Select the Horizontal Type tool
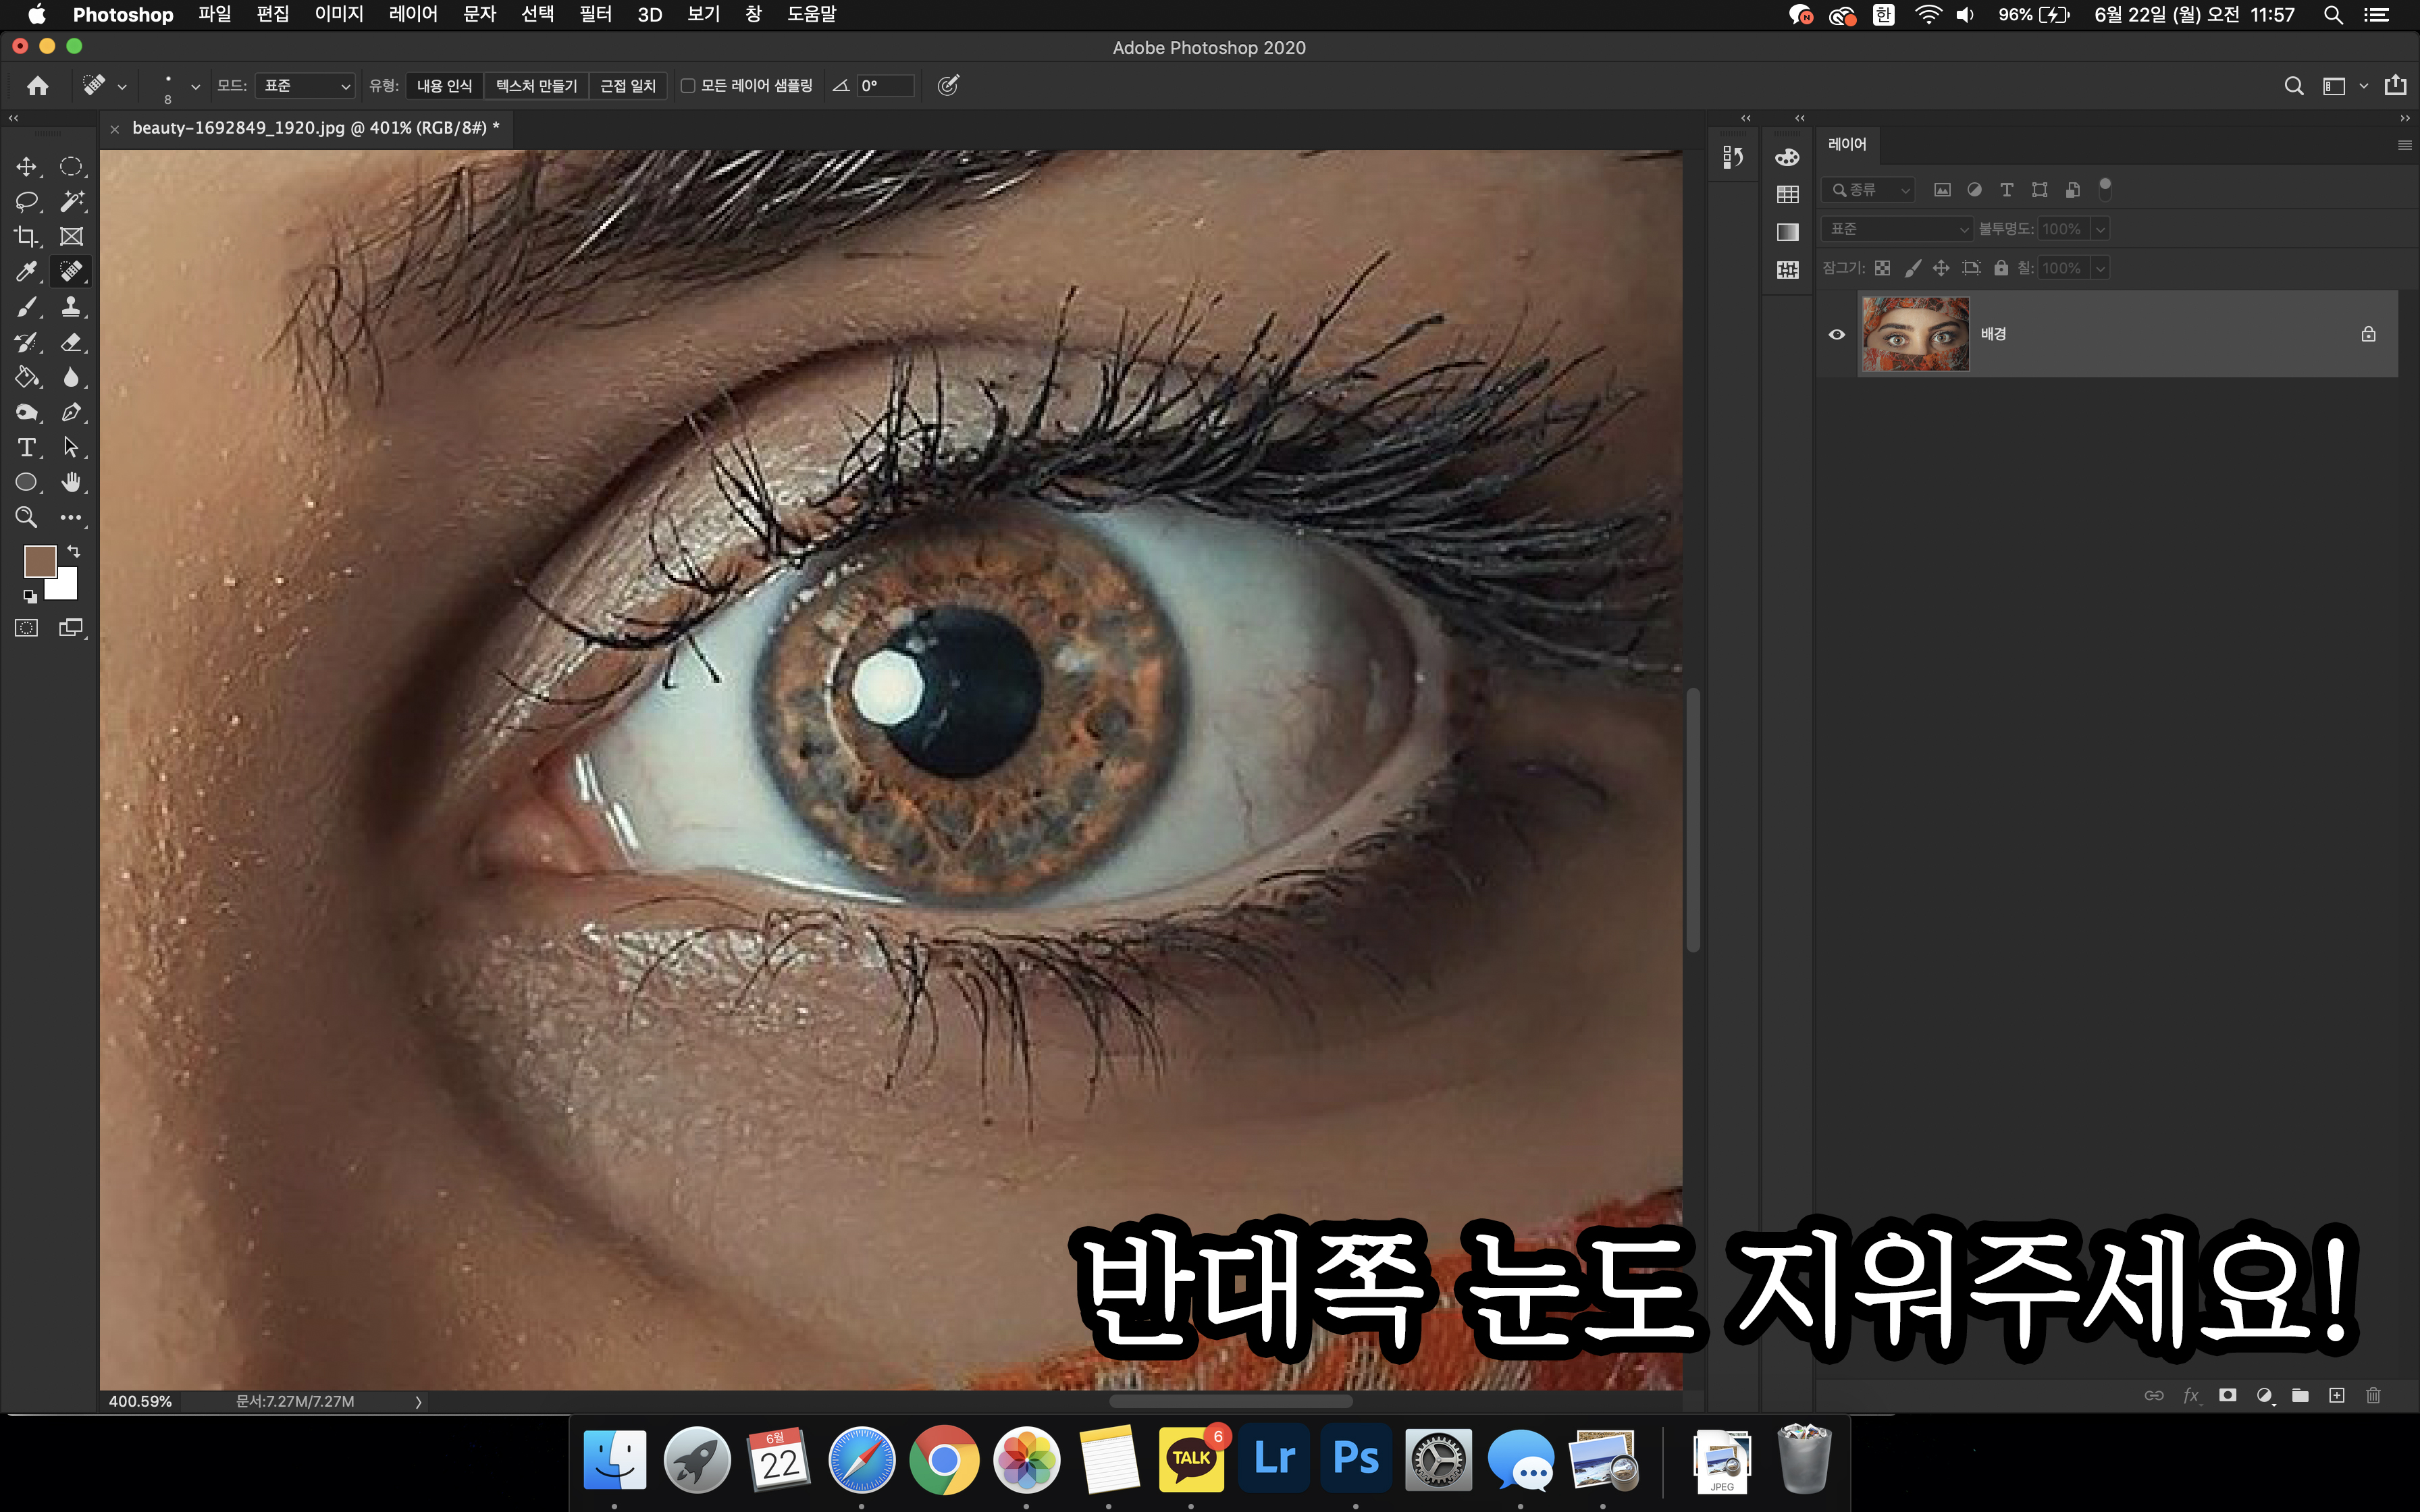This screenshot has height=1512, width=2420. (26, 447)
